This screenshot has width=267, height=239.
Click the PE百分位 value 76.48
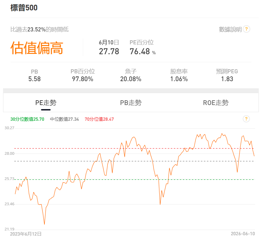pyautogui.click(x=139, y=51)
